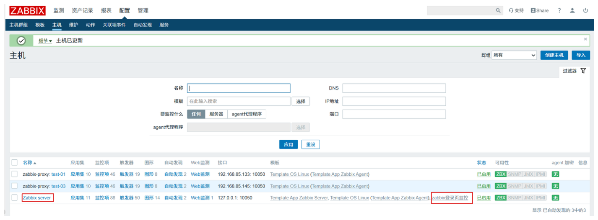The width and height of the screenshot is (598, 220).
Task: Go to the 主机群组 submenu
Action: tap(18, 25)
